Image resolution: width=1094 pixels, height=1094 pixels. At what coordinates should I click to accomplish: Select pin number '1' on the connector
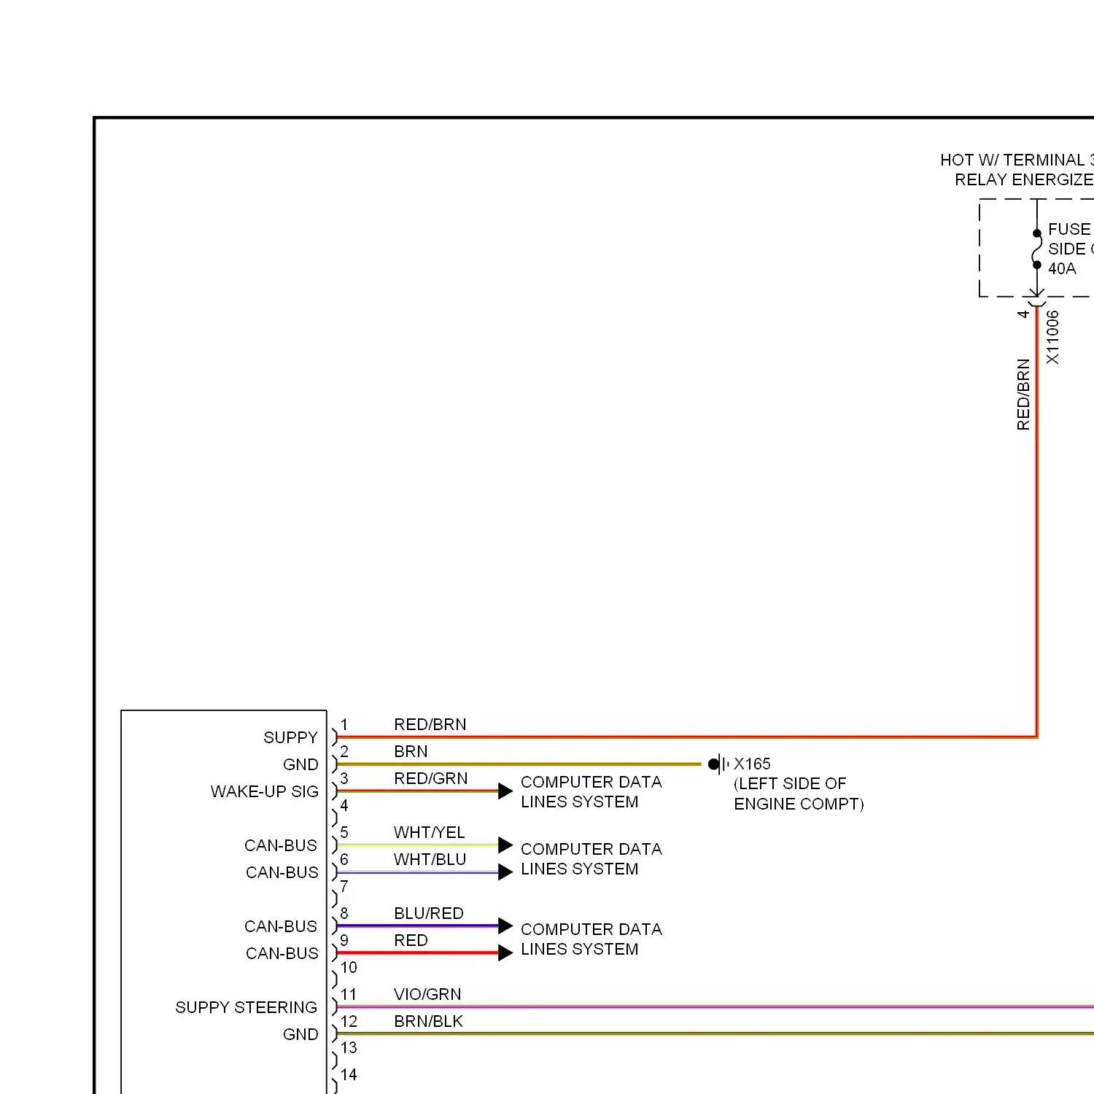pos(344,724)
